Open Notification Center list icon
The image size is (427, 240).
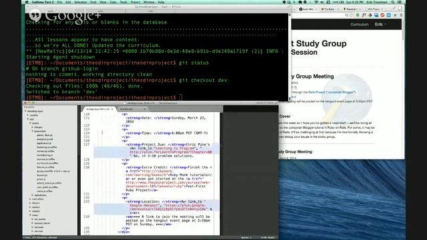pos(400,2)
